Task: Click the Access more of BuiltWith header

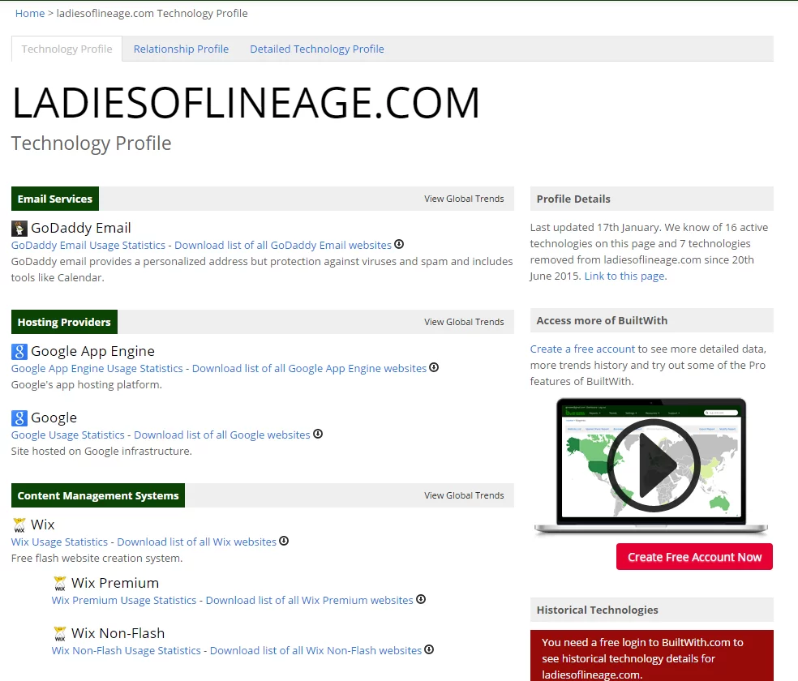Action: (651, 320)
